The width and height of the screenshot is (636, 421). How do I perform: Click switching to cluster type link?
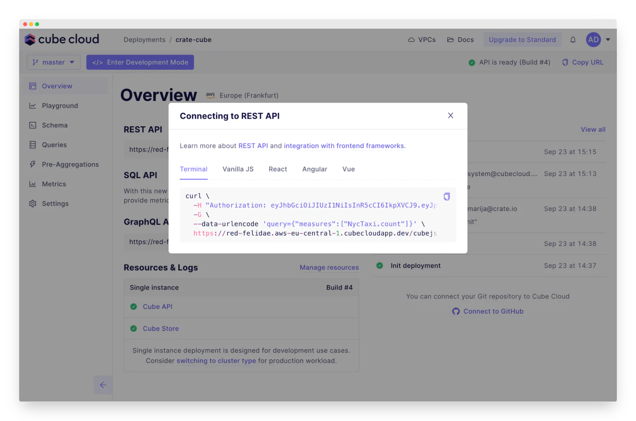(216, 361)
